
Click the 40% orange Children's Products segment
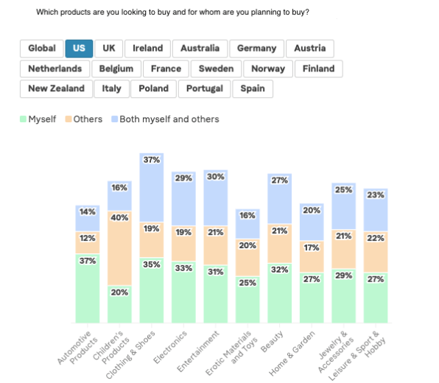[119, 248]
